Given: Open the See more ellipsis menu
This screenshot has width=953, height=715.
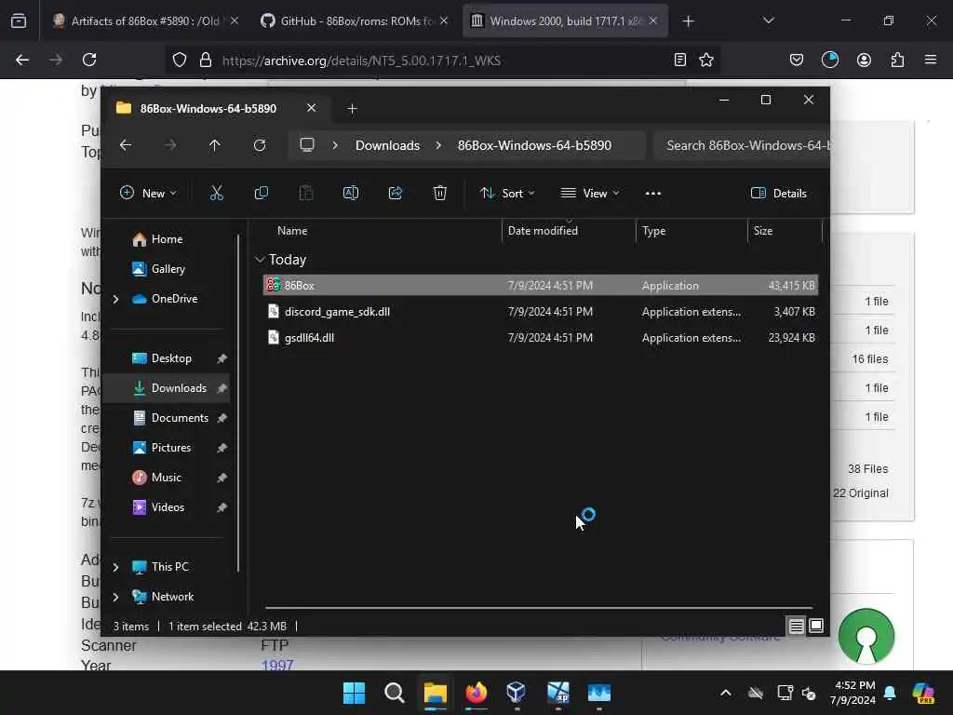Looking at the screenshot, I should [x=652, y=194].
